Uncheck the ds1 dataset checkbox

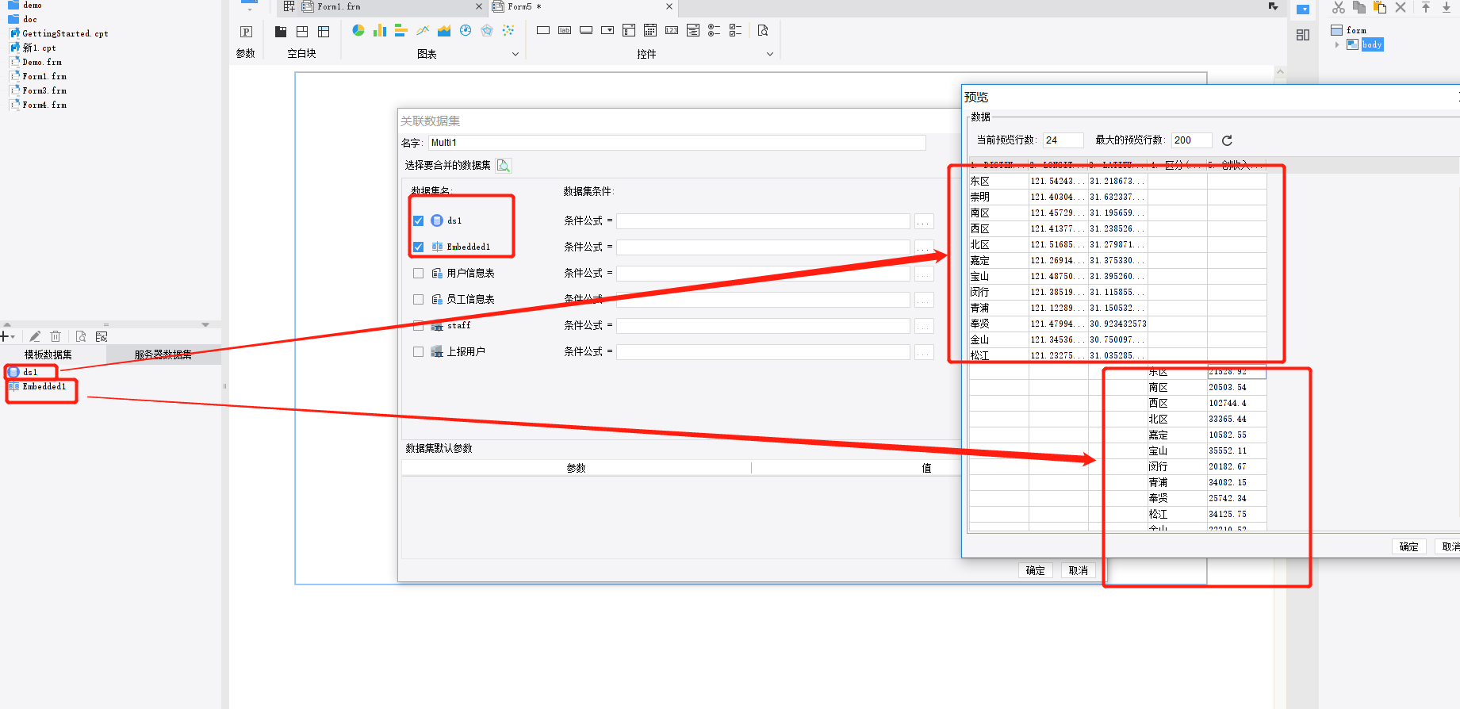[x=418, y=220]
